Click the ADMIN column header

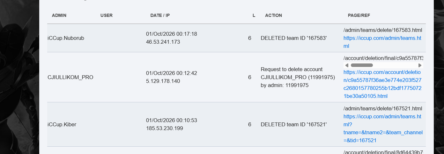pyautogui.click(x=59, y=15)
